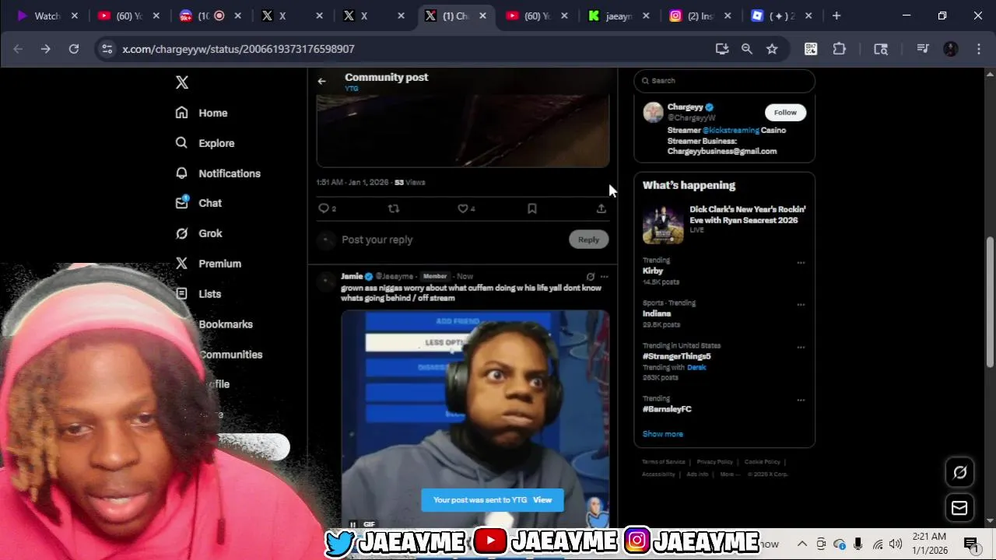Open the Chrome three-dot menu
The image size is (996, 560).
977,49
